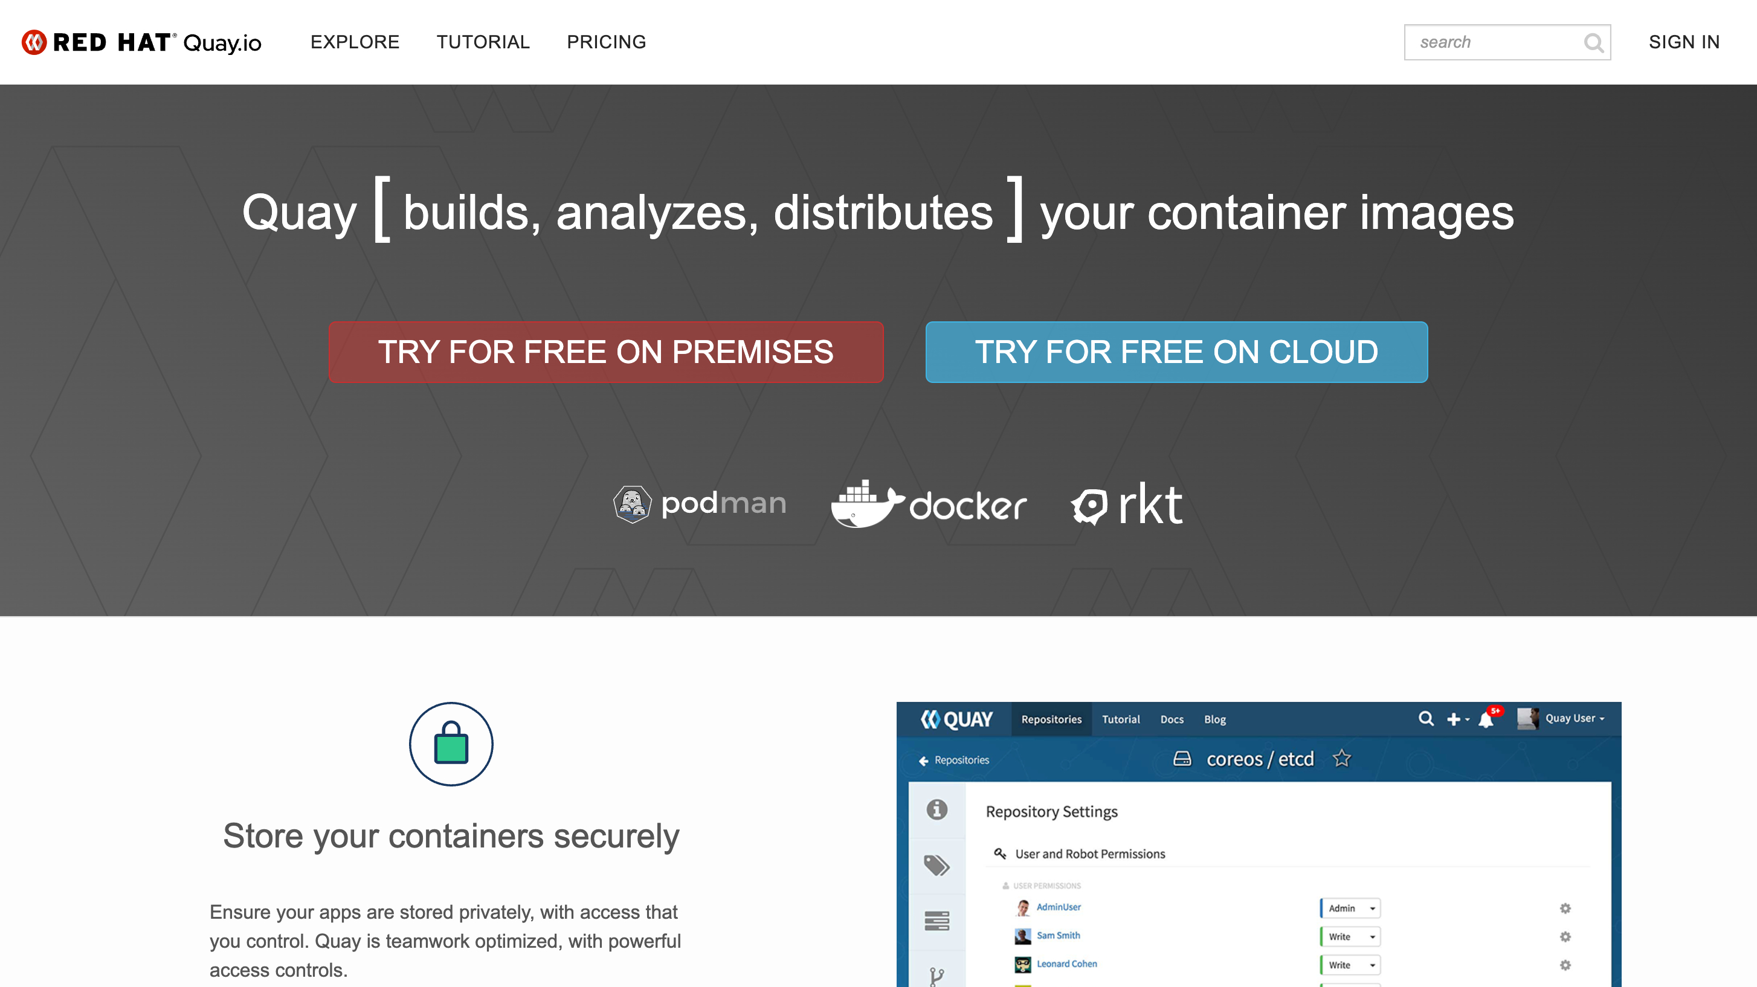Click the search magnifier icon in Quay header
1757x987 pixels.
click(1593, 42)
